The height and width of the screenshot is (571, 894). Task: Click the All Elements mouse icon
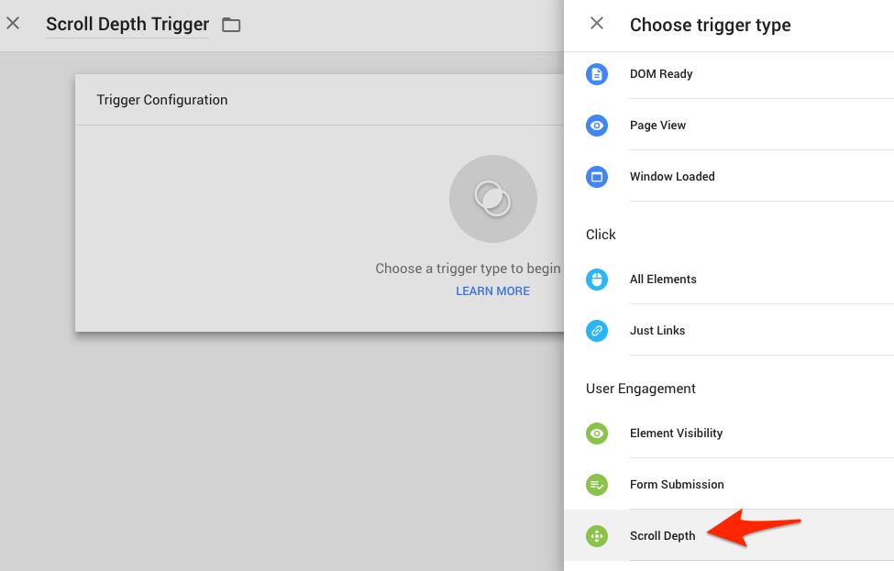tap(596, 280)
